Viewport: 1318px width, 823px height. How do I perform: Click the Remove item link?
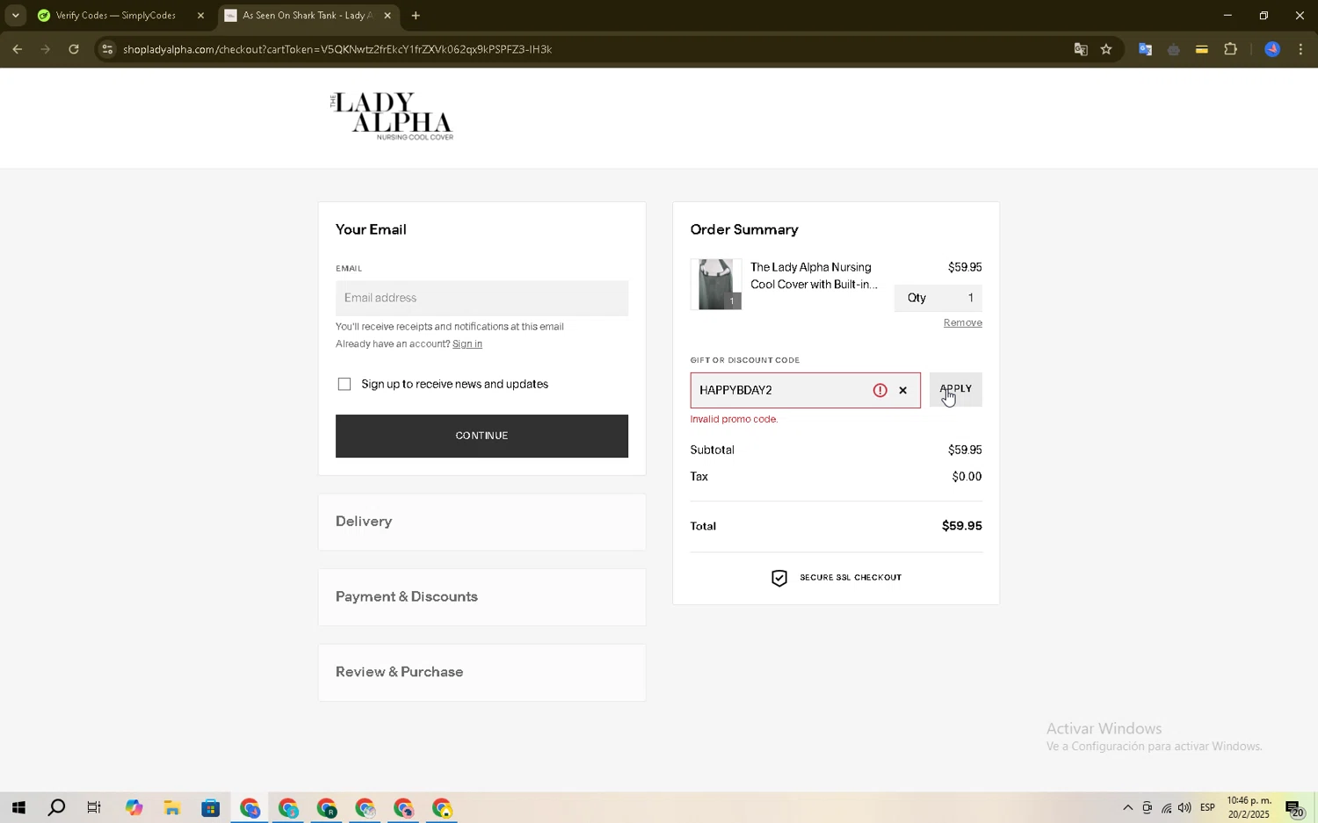(x=962, y=323)
